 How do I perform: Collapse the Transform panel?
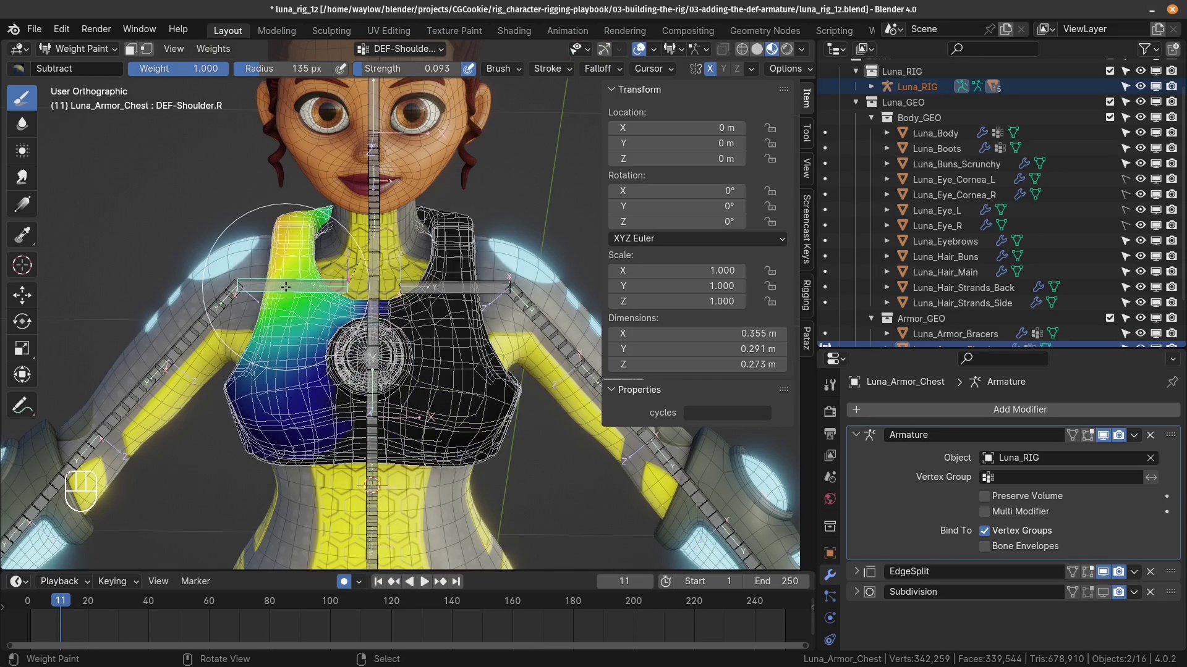pos(611,90)
